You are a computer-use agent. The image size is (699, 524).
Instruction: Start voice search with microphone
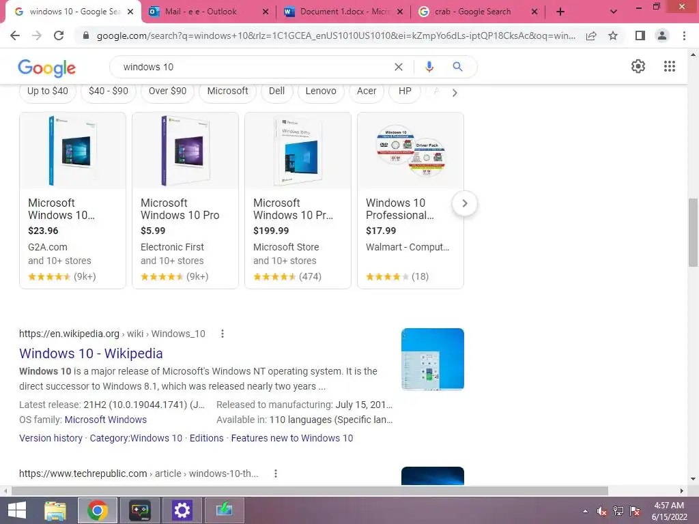point(429,67)
